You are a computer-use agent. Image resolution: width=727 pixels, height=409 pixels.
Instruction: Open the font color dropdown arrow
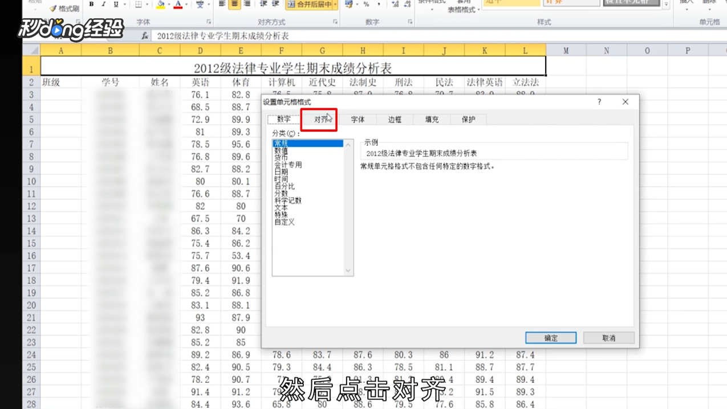(x=186, y=5)
